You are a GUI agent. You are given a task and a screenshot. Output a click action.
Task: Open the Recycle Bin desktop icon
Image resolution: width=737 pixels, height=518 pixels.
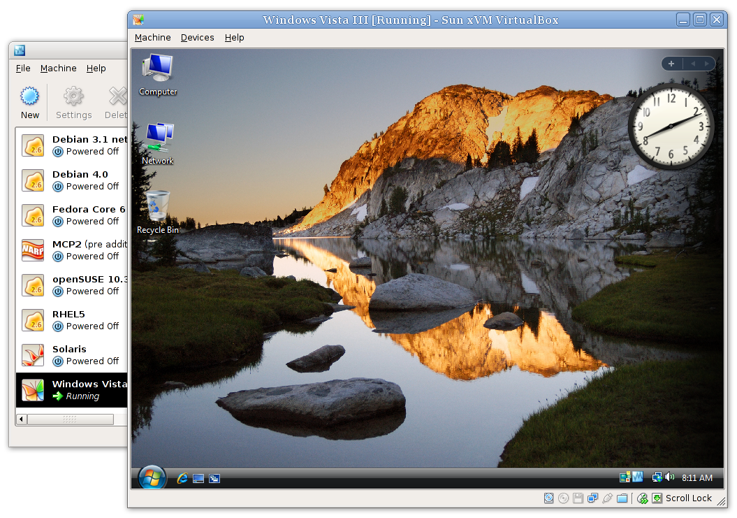(x=158, y=213)
